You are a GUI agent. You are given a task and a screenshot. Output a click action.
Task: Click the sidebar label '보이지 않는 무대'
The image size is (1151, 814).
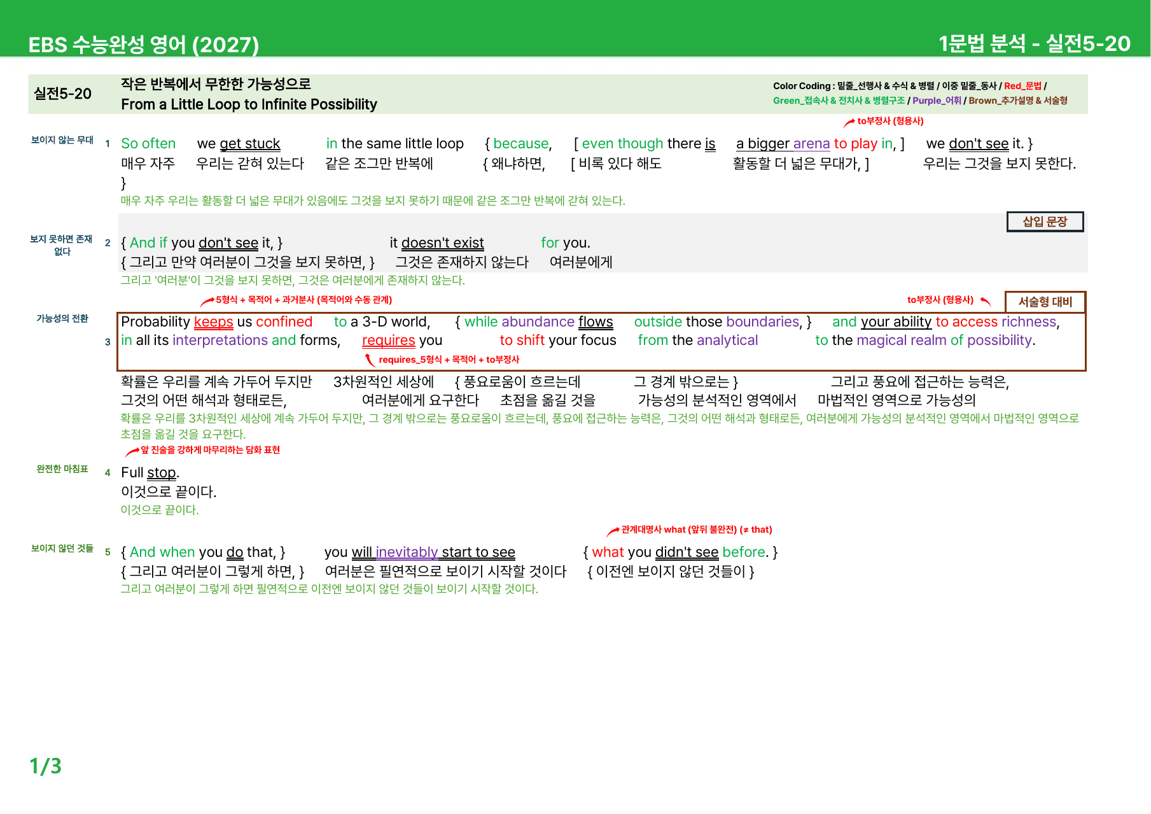point(62,140)
